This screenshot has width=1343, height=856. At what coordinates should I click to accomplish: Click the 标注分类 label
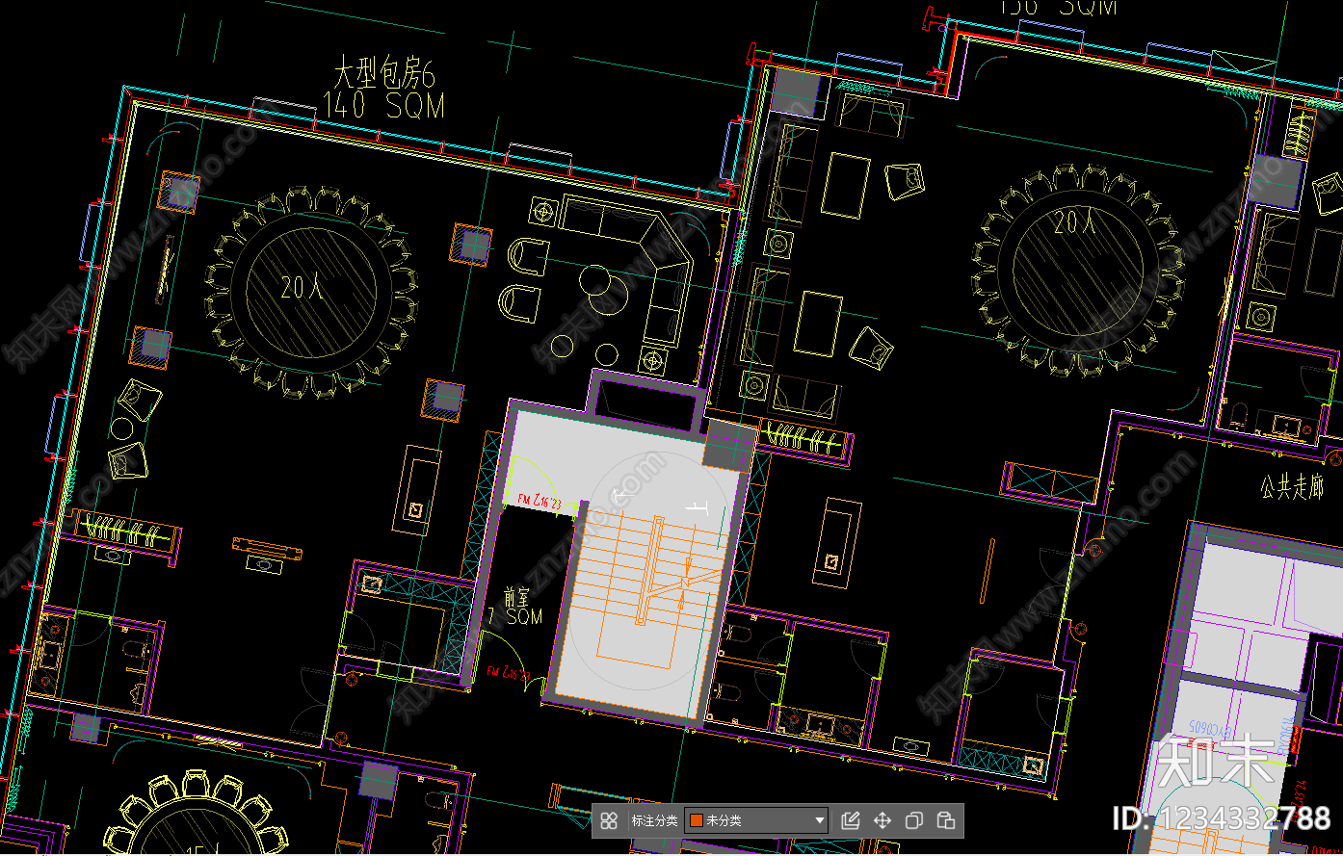(x=654, y=821)
